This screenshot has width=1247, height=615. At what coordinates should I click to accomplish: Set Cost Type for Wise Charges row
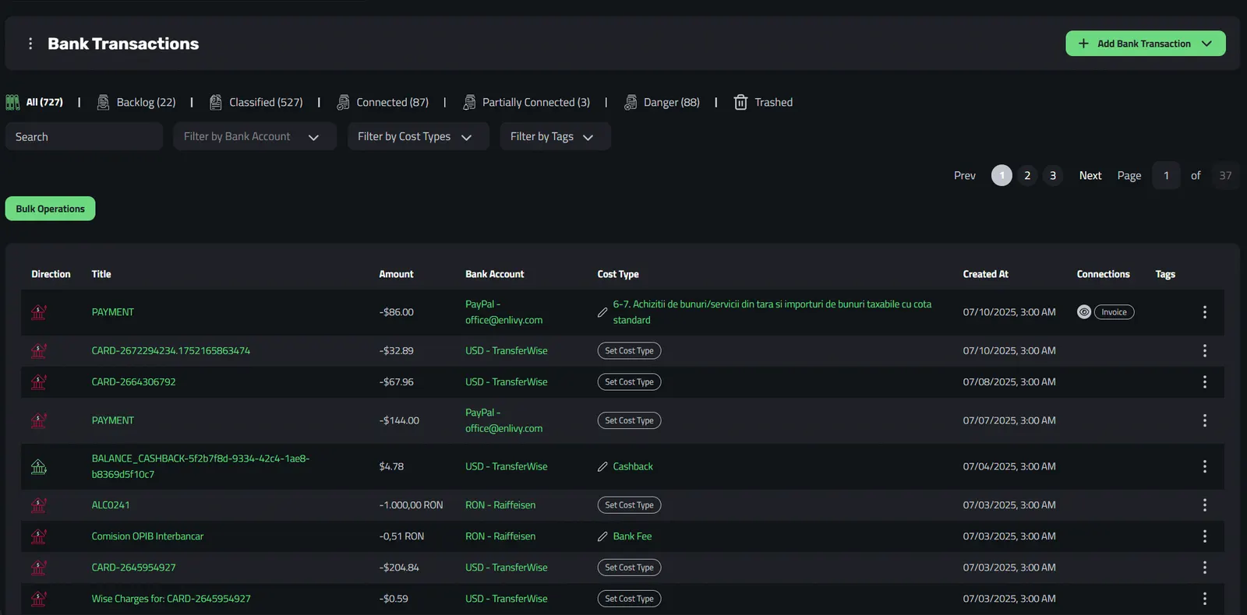[x=629, y=599]
